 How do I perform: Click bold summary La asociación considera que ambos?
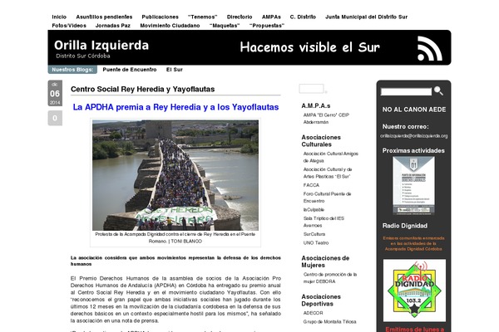click(175, 261)
